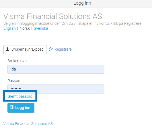The width and height of the screenshot is (152, 128).
Task: Focus the Passord input field
Action: click(x=56, y=89)
